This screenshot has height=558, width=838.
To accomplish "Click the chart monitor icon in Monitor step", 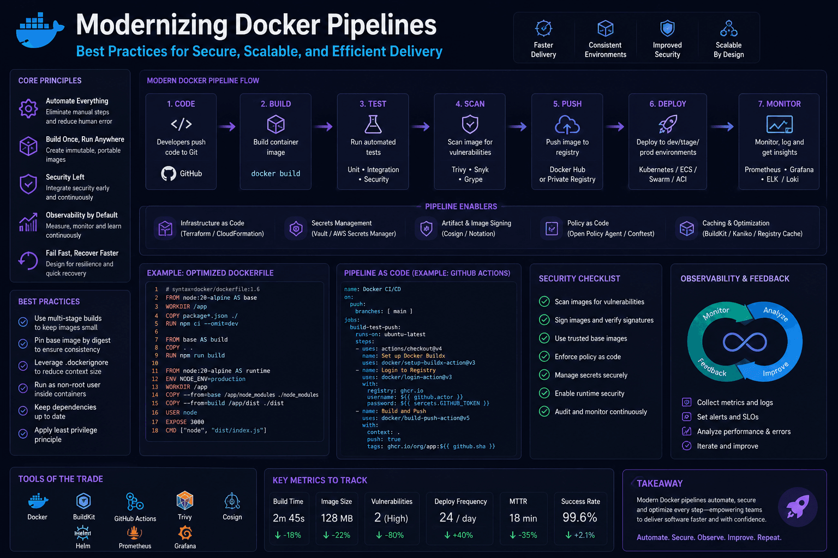I will (780, 124).
